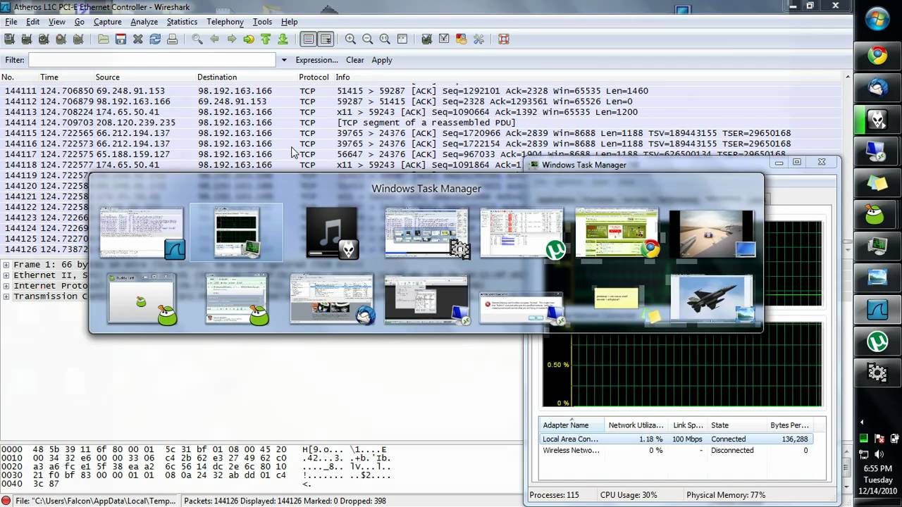The width and height of the screenshot is (902, 507).
Task: Edit capture filters toolbar icon
Action: pos(427,39)
